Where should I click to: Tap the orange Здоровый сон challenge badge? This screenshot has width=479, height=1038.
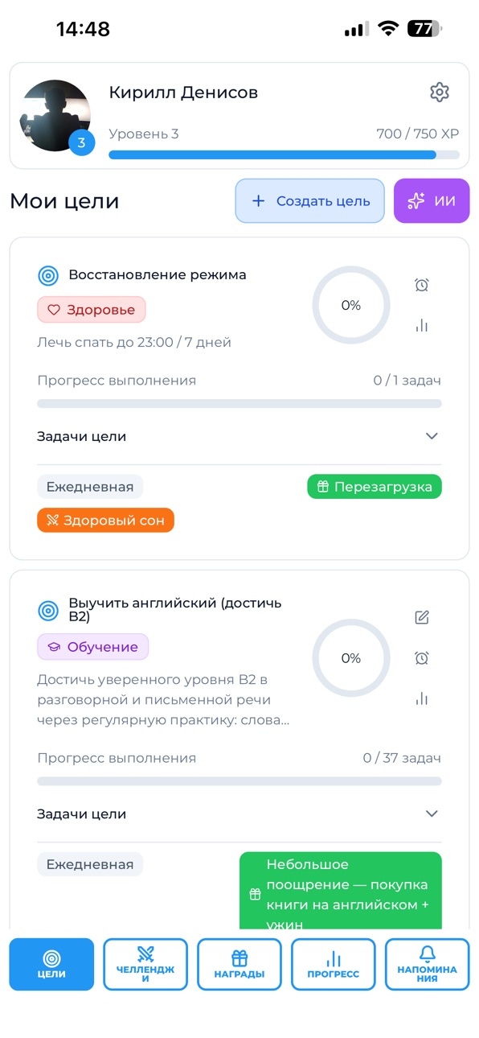point(105,521)
